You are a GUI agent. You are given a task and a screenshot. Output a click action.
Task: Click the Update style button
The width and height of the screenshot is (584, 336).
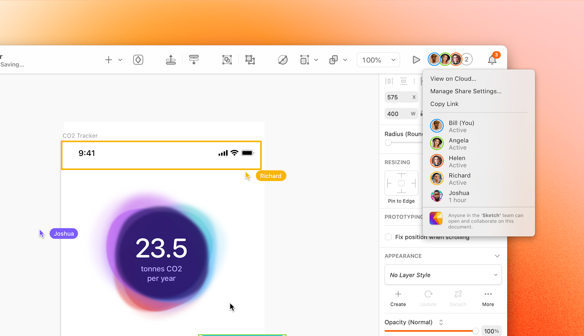click(428, 294)
